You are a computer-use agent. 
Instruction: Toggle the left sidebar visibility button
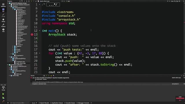coord(8,103)
